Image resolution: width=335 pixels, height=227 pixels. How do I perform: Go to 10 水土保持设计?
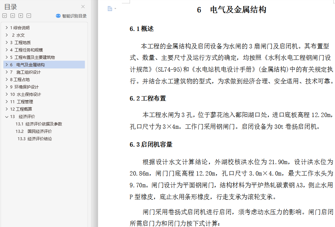coord(26,94)
